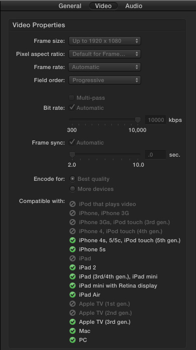The width and height of the screenshot is (196, 350).
Task: Click the green check icon beside Mac
Action: click(x=73, y=331)
